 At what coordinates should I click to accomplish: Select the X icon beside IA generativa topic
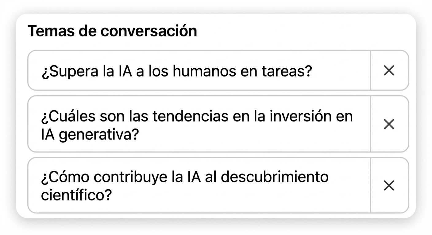(389, 124)
